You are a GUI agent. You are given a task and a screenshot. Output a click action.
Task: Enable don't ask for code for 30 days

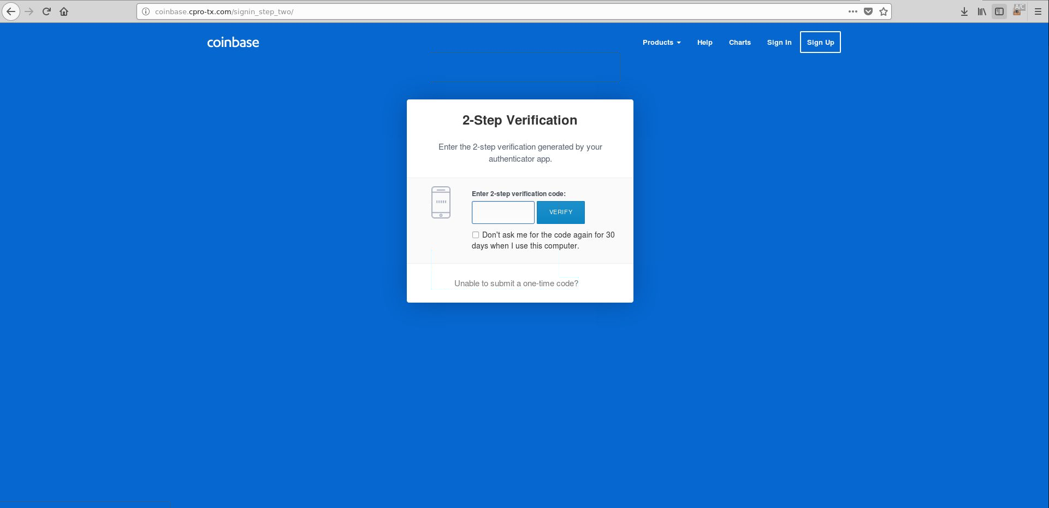pos(476,235)
